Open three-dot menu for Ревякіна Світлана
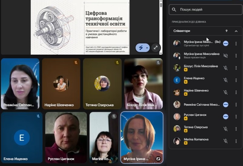 [236, 104]
